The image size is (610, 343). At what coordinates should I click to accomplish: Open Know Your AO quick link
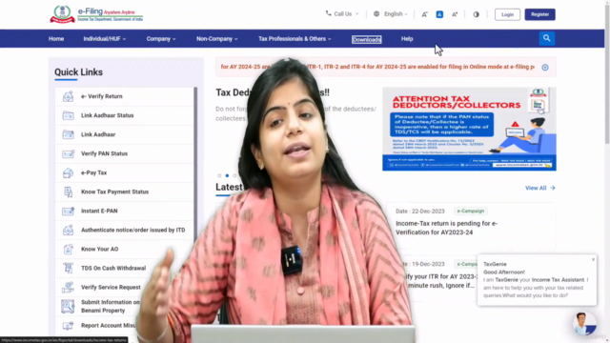click(99, 249)
